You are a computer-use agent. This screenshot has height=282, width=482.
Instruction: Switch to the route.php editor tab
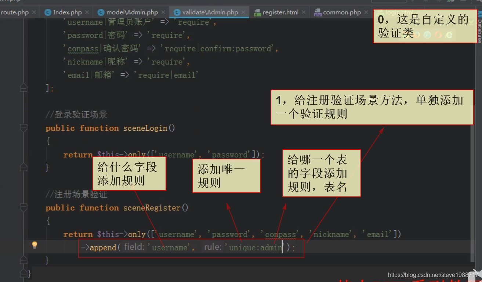point(15,12)
